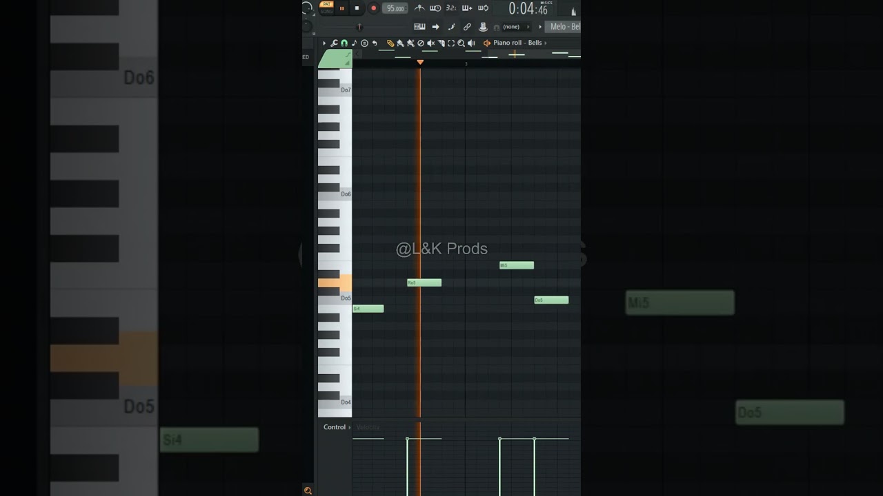The height and width of the screenshot is (496, 883).
Task: Switch to PAT pattern mode
Action: [x=326, y=4]
